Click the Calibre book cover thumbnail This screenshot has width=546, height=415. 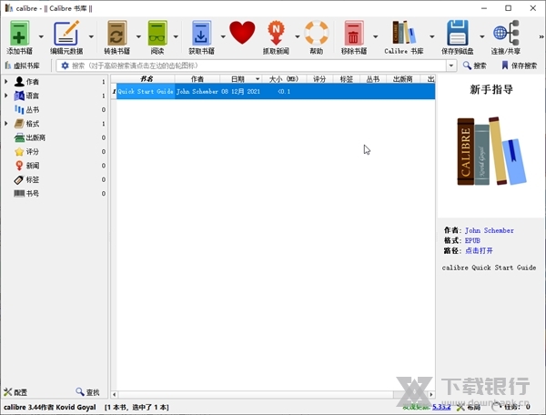tap(491, 151)
